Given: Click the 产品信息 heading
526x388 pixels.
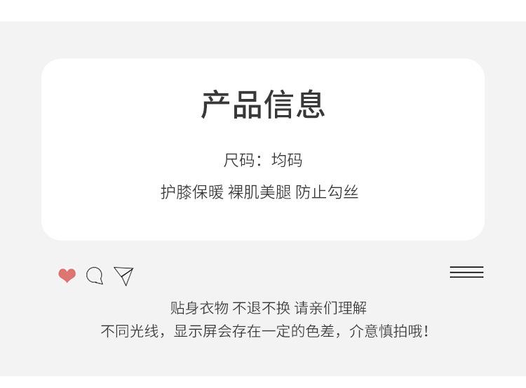Looking at the screenshot, I should [263, 105].
